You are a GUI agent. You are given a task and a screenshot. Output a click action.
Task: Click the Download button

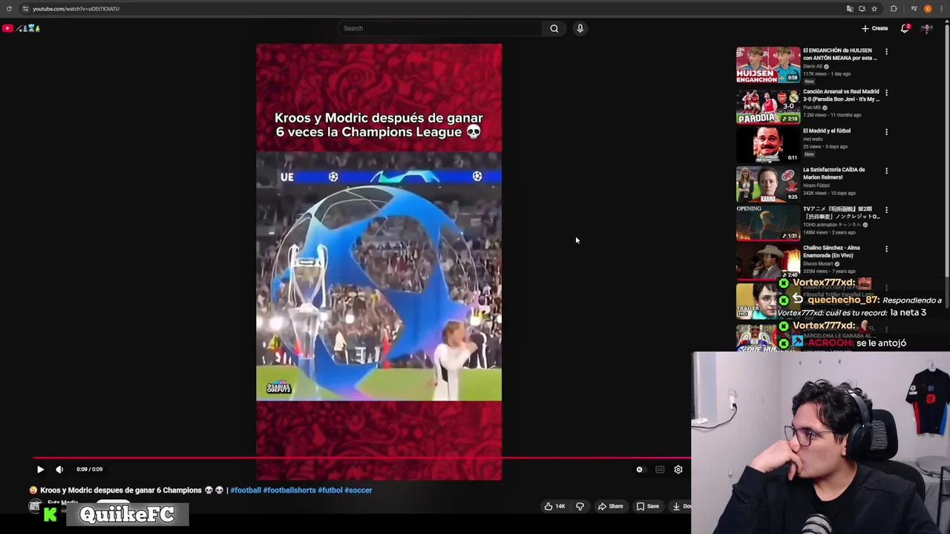coord(681,507)
